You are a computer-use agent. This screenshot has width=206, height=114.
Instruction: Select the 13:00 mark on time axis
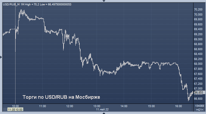[97, 106]
